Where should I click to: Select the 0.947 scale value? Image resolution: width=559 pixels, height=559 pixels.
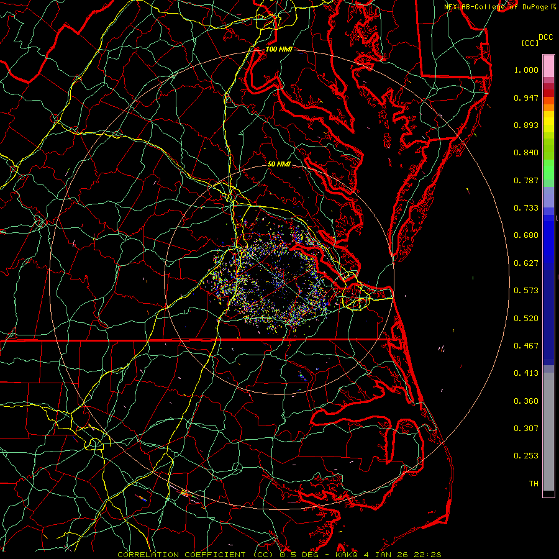(x=526, y=98)
